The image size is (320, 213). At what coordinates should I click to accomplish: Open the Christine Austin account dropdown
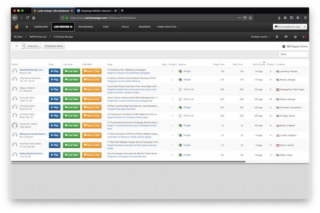coord(260,37)
